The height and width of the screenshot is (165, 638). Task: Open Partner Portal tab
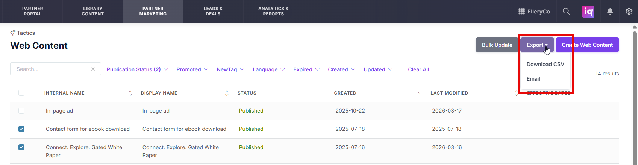pos(33,11)
